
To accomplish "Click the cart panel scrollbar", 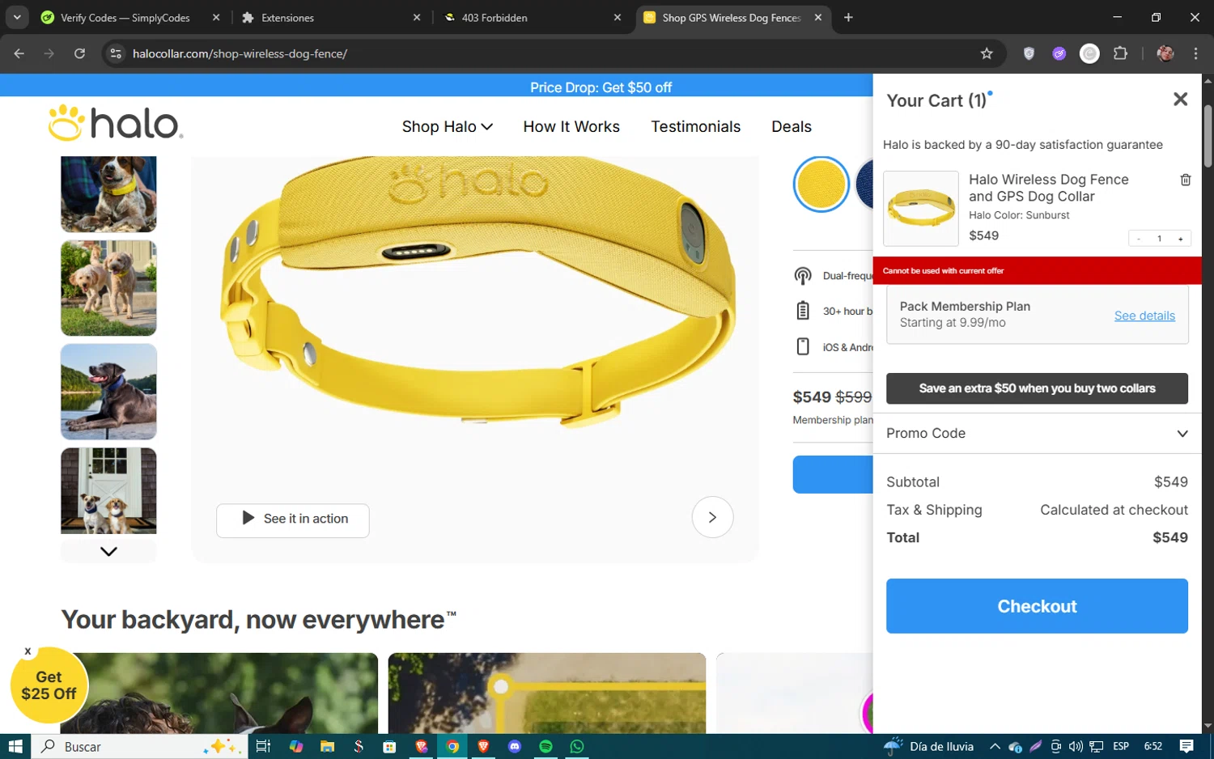I will click(x=1208, y=136).
